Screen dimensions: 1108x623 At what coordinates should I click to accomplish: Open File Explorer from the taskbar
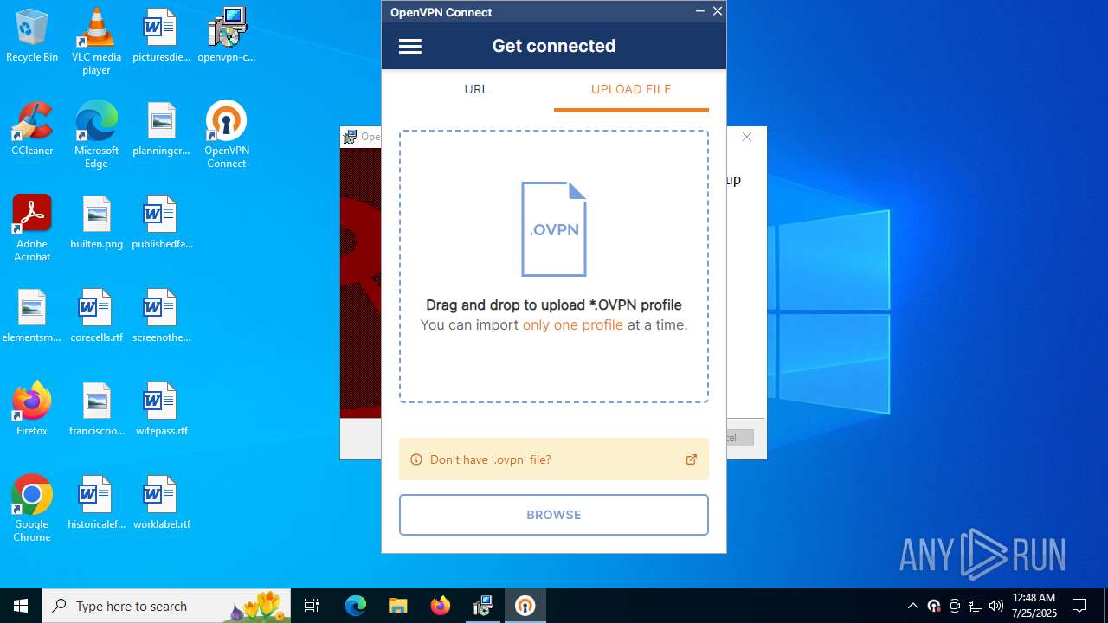click(397, 606)
